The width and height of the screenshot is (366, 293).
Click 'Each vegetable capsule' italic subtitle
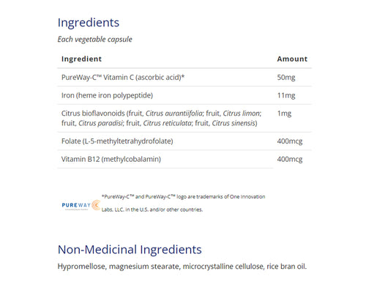tap(94, 40)
